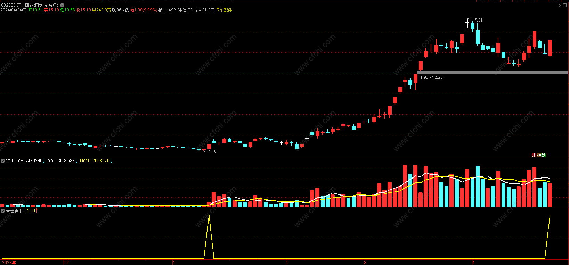Expand the 002085 stock title dropdown arrow
Viewport: 569px width, 265px height.
coord(62,5)
